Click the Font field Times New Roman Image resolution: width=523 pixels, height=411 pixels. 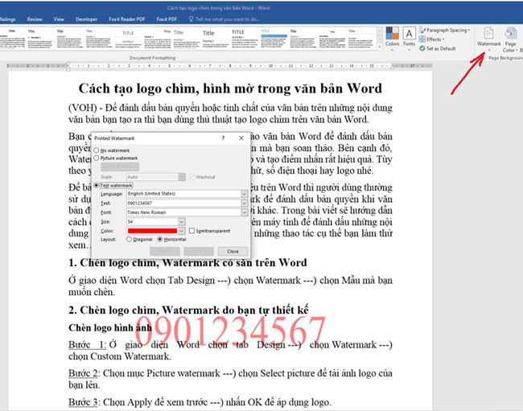[x=183, y=212]
